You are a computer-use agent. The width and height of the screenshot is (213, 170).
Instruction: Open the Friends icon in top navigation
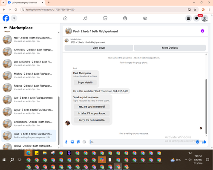coord(85,18)
